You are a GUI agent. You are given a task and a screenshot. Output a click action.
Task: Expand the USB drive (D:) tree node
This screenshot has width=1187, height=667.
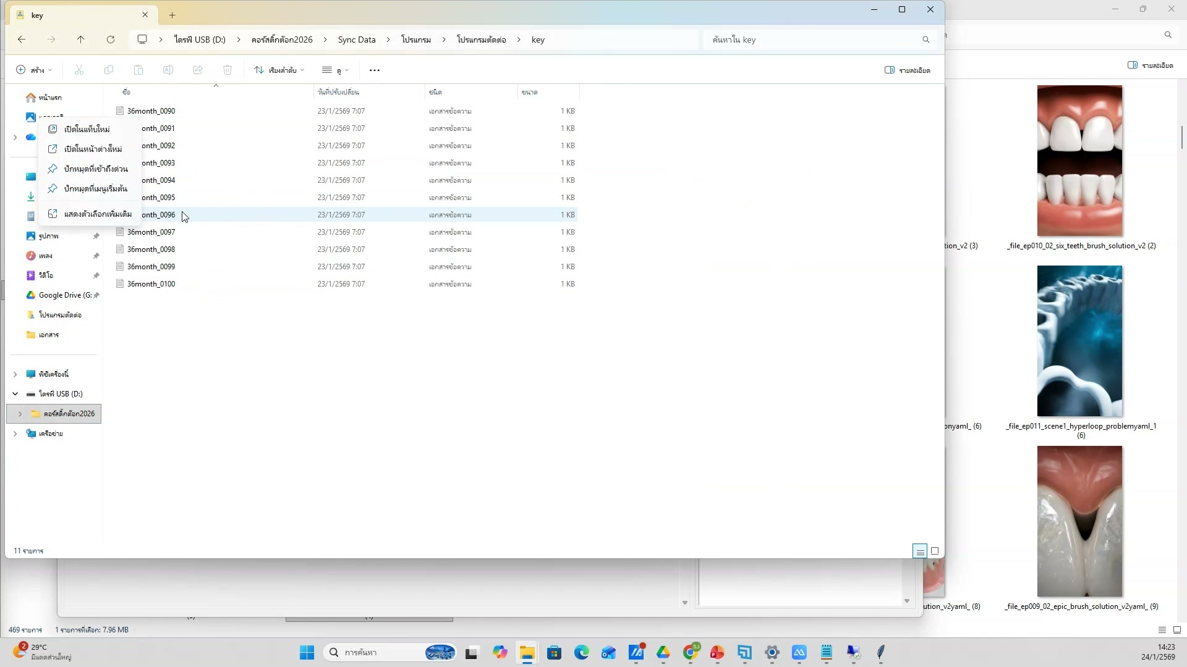pyautogui.click(x=15, y=394)
